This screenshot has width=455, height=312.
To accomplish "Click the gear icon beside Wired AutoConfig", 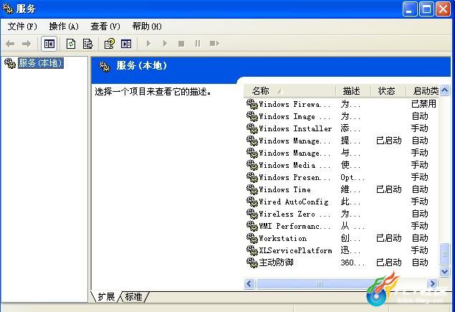I will (x=252, y=202).
